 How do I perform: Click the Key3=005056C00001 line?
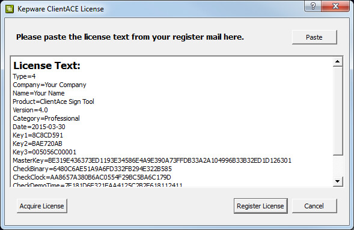click(x=44, y=152)
